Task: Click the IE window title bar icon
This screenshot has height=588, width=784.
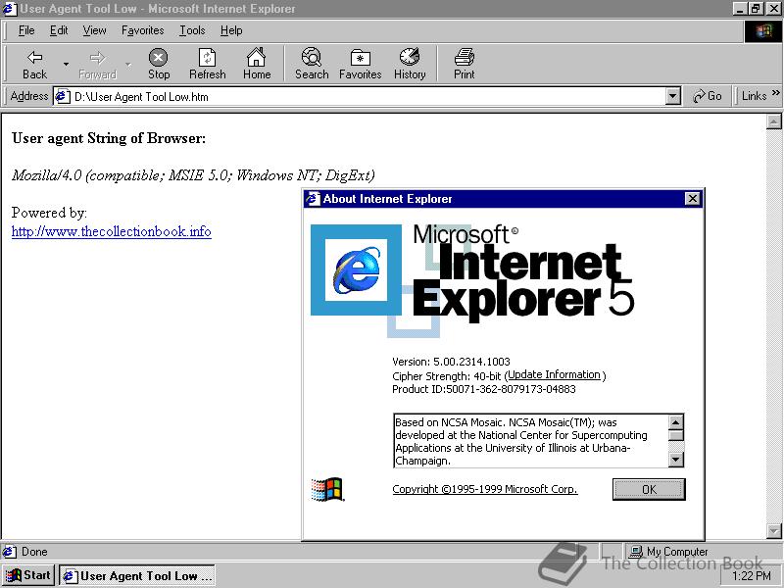Action: 10,9
